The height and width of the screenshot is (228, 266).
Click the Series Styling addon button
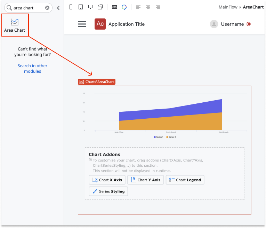click(x=108, y=191)
